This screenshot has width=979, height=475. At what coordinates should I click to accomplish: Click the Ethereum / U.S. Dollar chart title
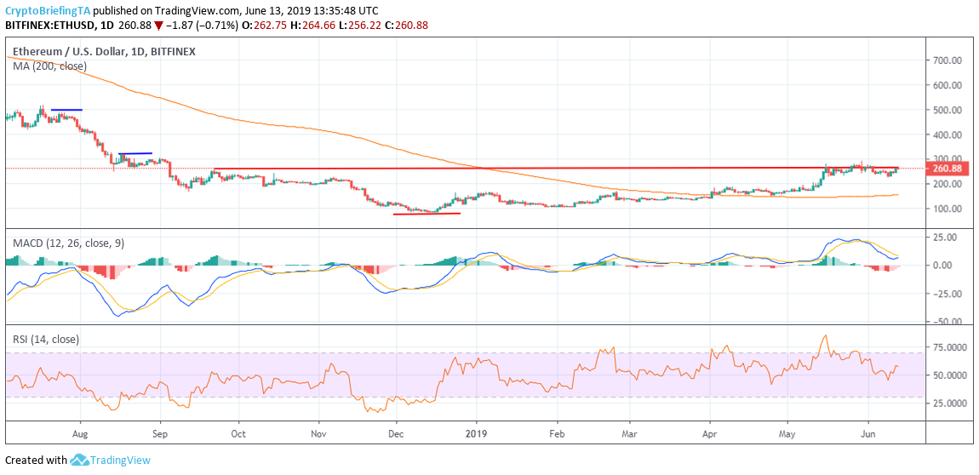(x=104, y=52)
